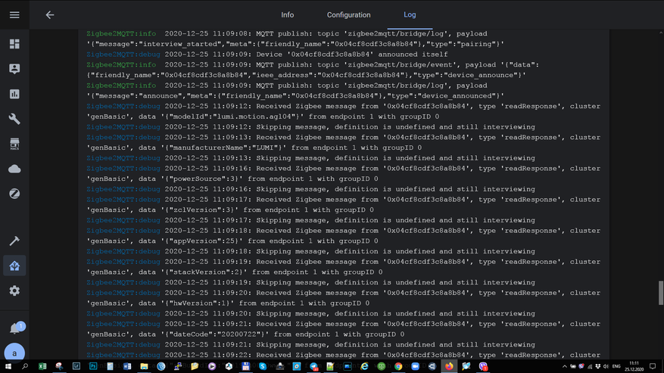Open Skype from the taskbar

[x=263, y=366]
